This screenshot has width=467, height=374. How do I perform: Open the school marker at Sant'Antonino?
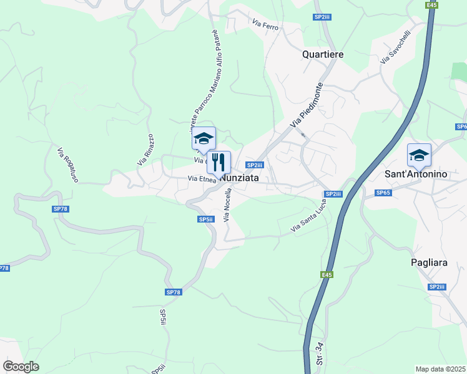tap(419, 155)
